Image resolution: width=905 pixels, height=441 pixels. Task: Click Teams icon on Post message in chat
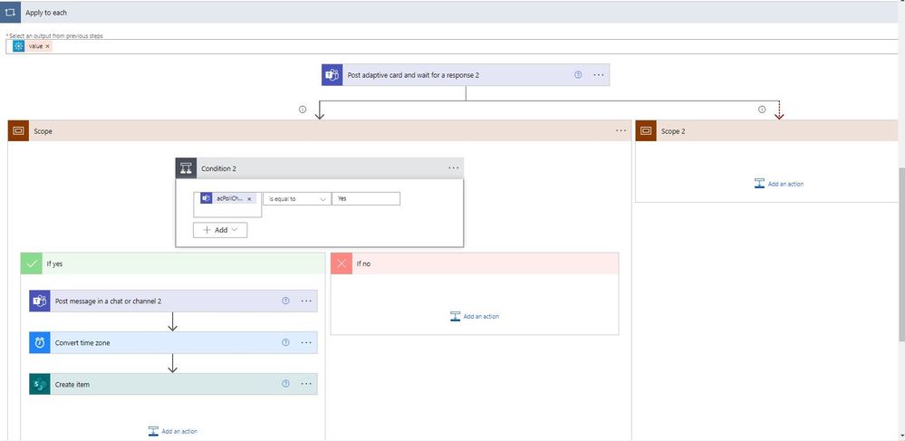[40, 301]
